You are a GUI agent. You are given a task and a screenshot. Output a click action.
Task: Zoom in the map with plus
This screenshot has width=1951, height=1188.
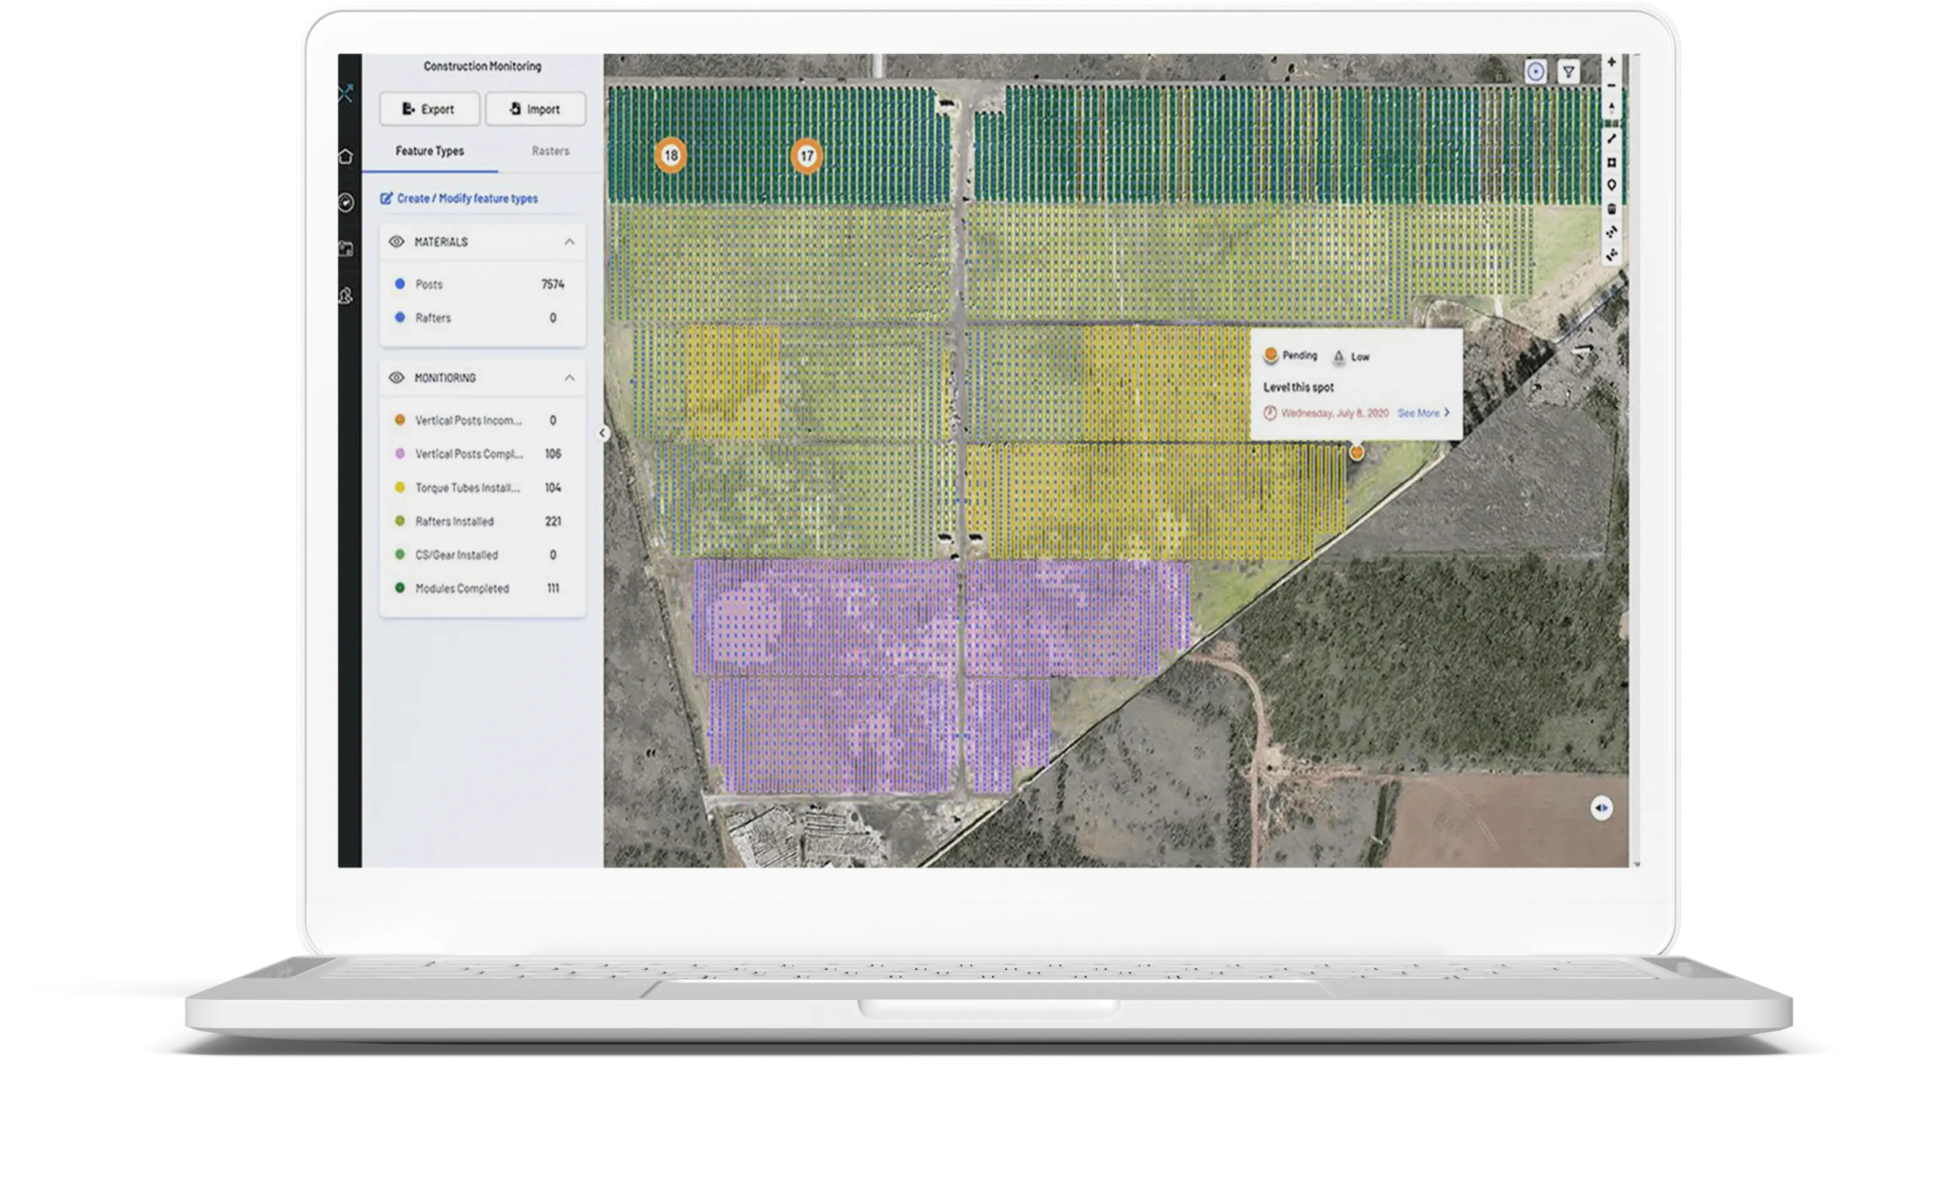[x=1611, y=62]
